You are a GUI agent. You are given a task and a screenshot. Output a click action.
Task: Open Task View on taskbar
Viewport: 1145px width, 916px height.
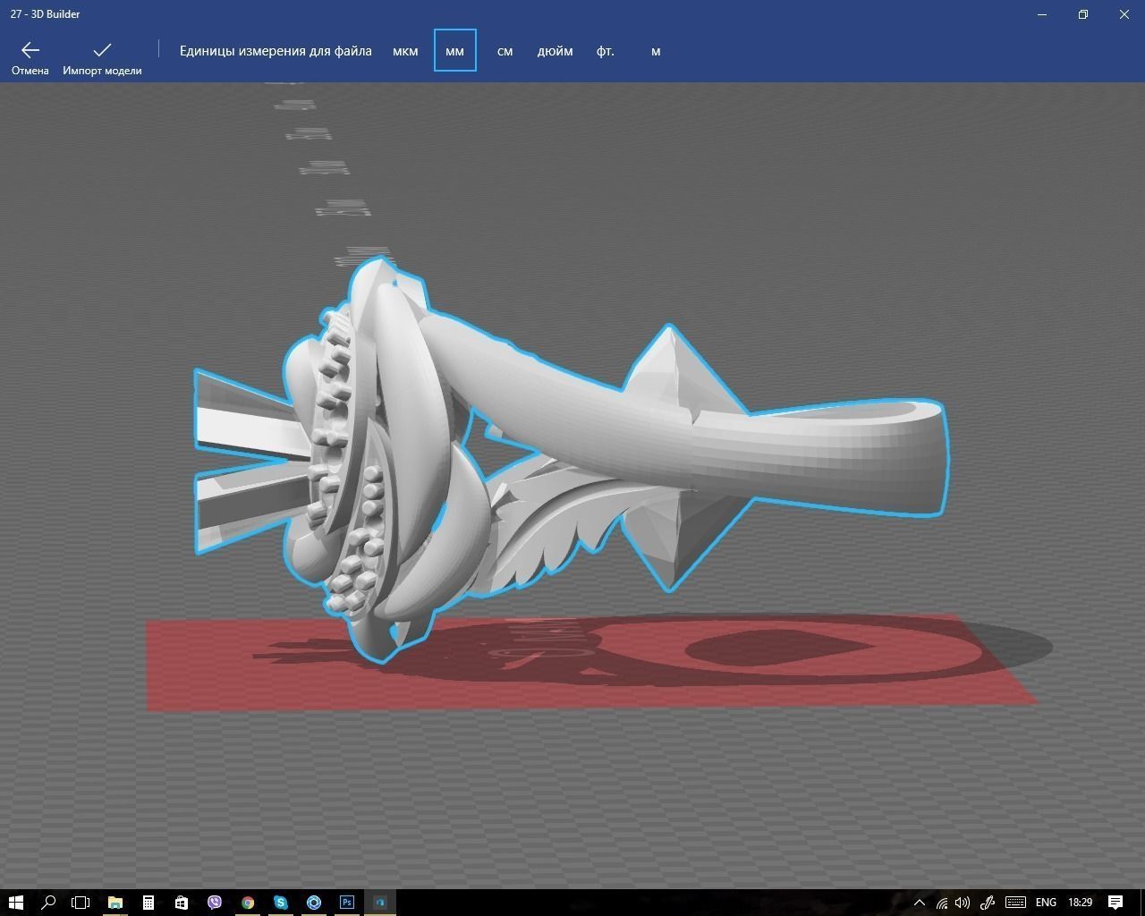81,902
